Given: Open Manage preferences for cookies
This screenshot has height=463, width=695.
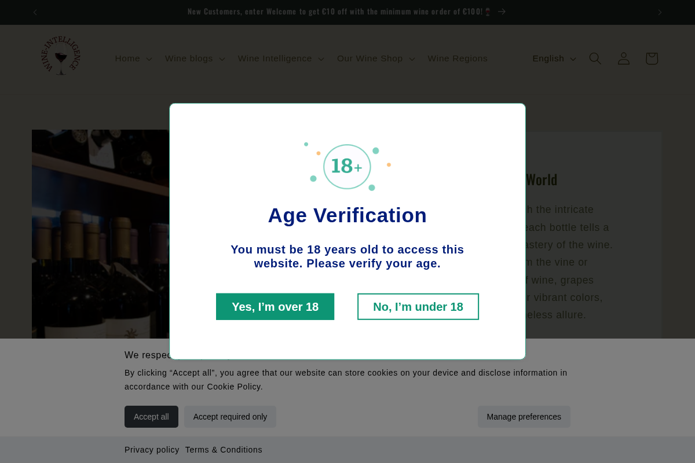Looking at the screenshot, I should pos(524,417).
